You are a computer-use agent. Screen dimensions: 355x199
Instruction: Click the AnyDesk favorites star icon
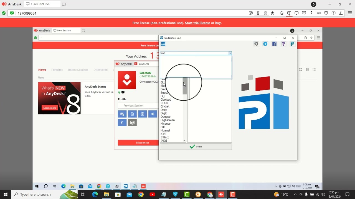point(272,13)
